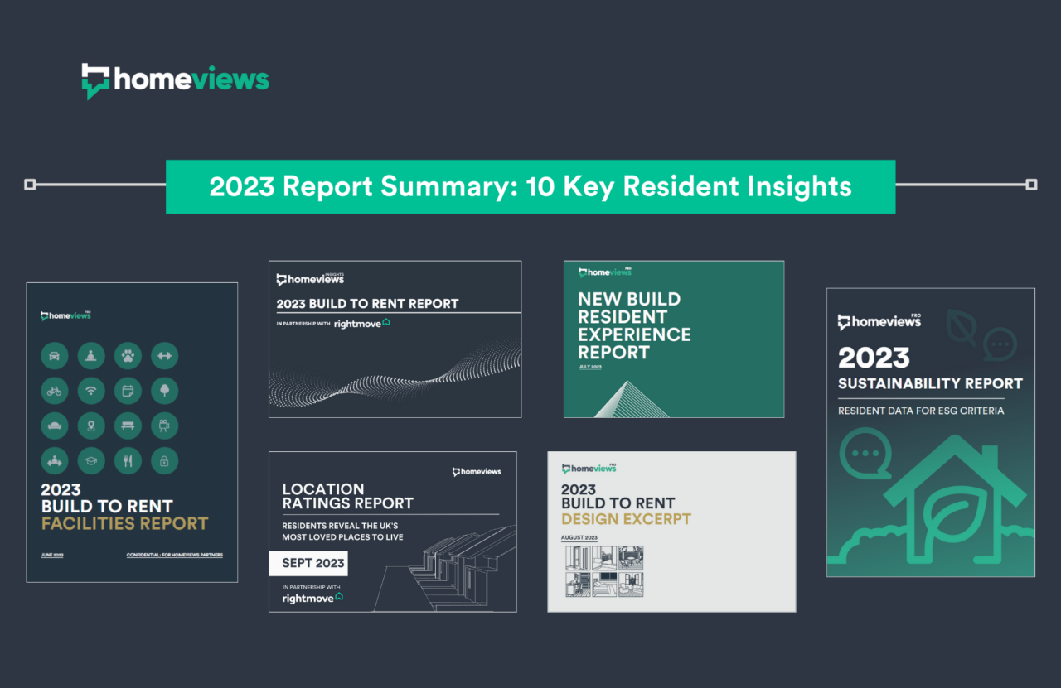This screenshot has width=1061, height=688.
Task: Click the rightmove logo on Location Ratings Report
Action: 313,598
